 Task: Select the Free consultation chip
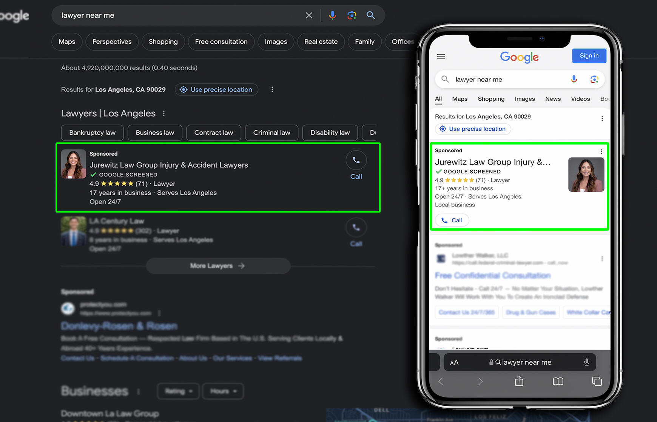221,42
